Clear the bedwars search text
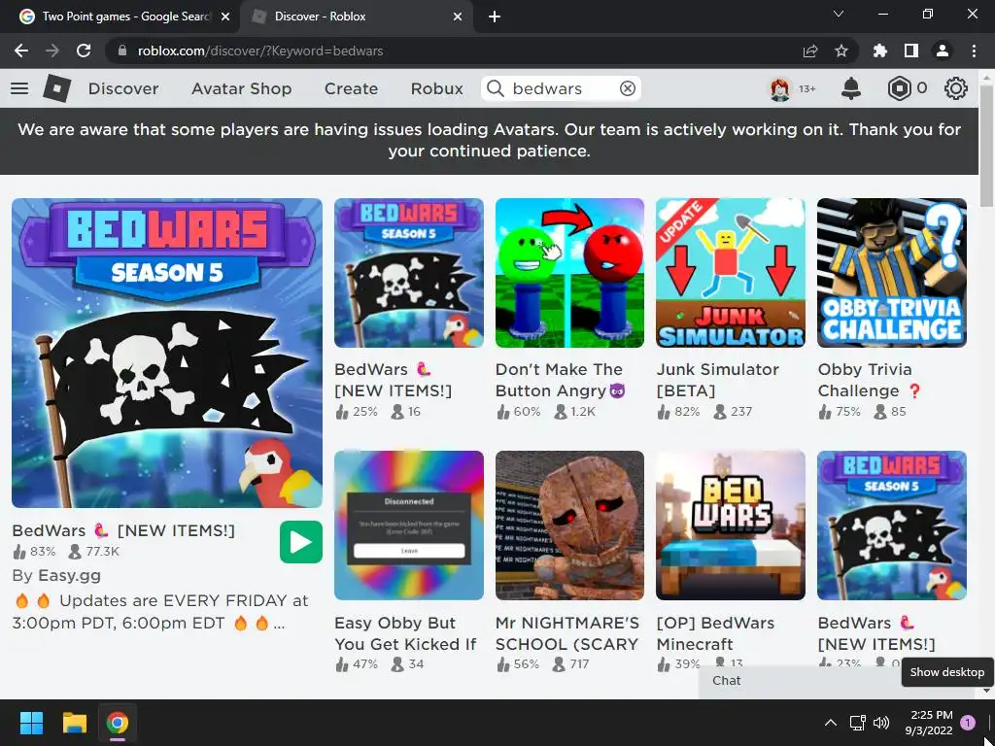 tap(627, 88)
